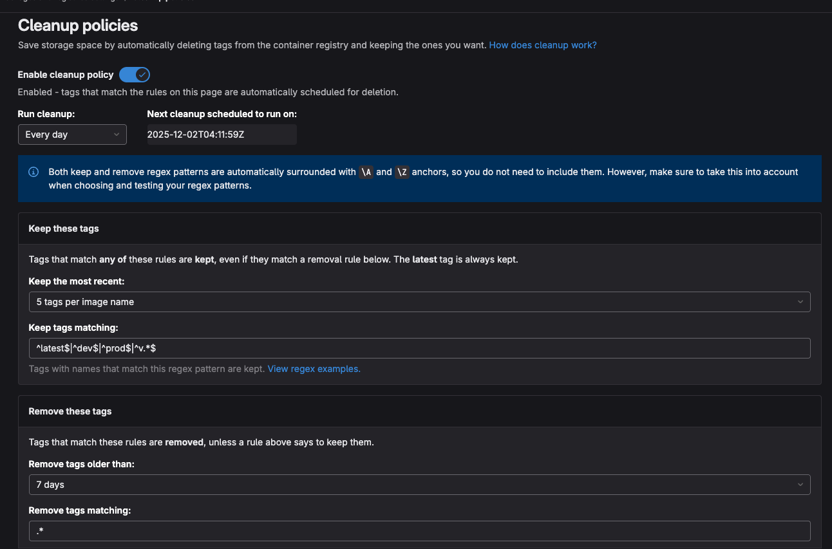Click the Remove tags matching field containing .*
The width and height of the screenshot is (832, 549).
click(419, 530)
